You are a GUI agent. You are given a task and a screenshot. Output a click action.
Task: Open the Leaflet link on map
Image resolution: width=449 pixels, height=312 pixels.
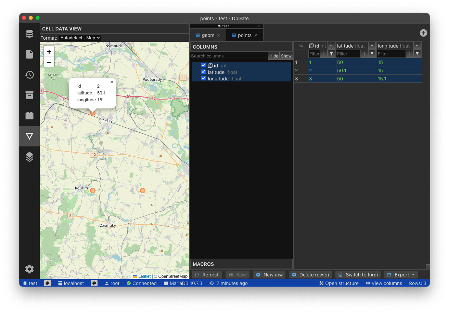click(144, 276)
